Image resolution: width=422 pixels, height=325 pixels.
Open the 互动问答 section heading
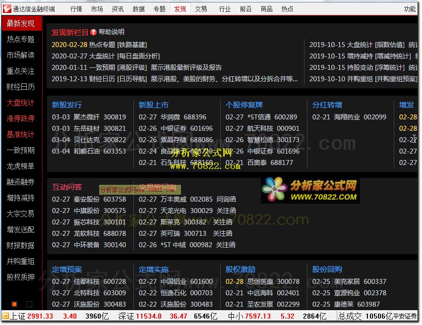[67, 187]
